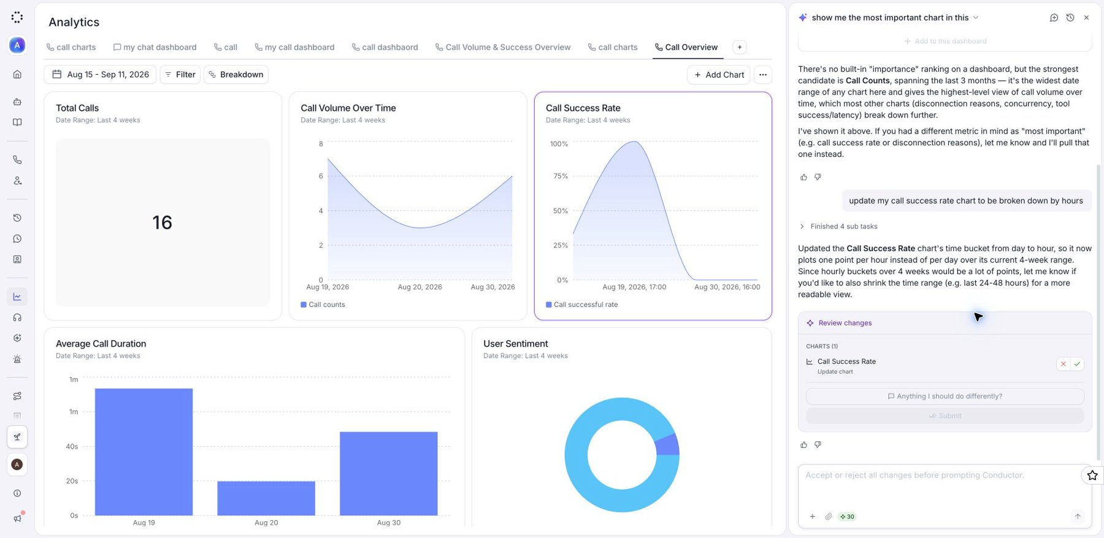Start a new chat in assistant panel
1104x538 pixels.
point(1054,18)
